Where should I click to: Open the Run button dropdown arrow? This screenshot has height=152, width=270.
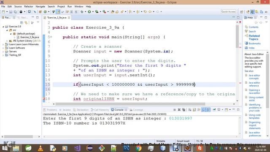93,11
